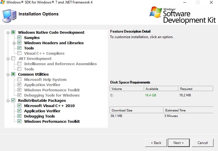Uncheck Tools under Windows Native Code Development

(20, 48)
